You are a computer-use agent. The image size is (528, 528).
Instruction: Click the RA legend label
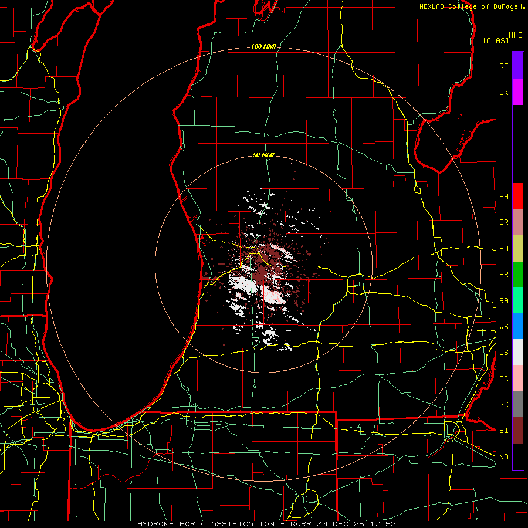[x=503, y=301]
